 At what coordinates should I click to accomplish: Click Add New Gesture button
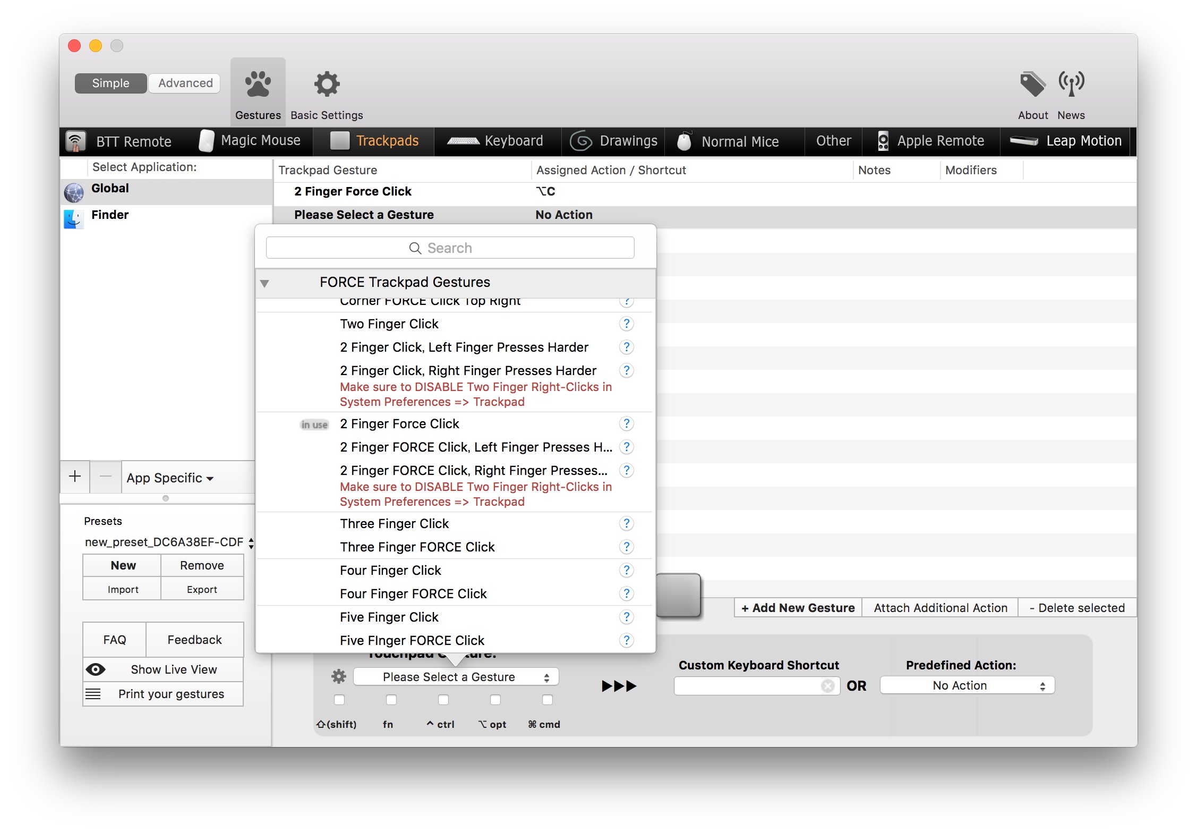798,608
